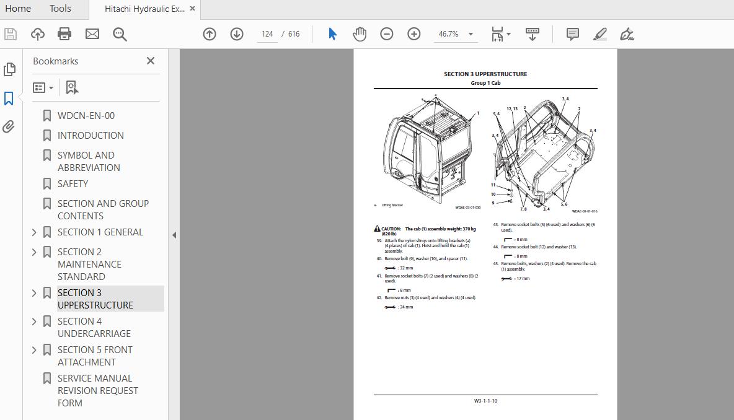Image resolution: width=734 pixels, height=420 pixels.
Task: Send file by email icon
Action: point(92,34)
